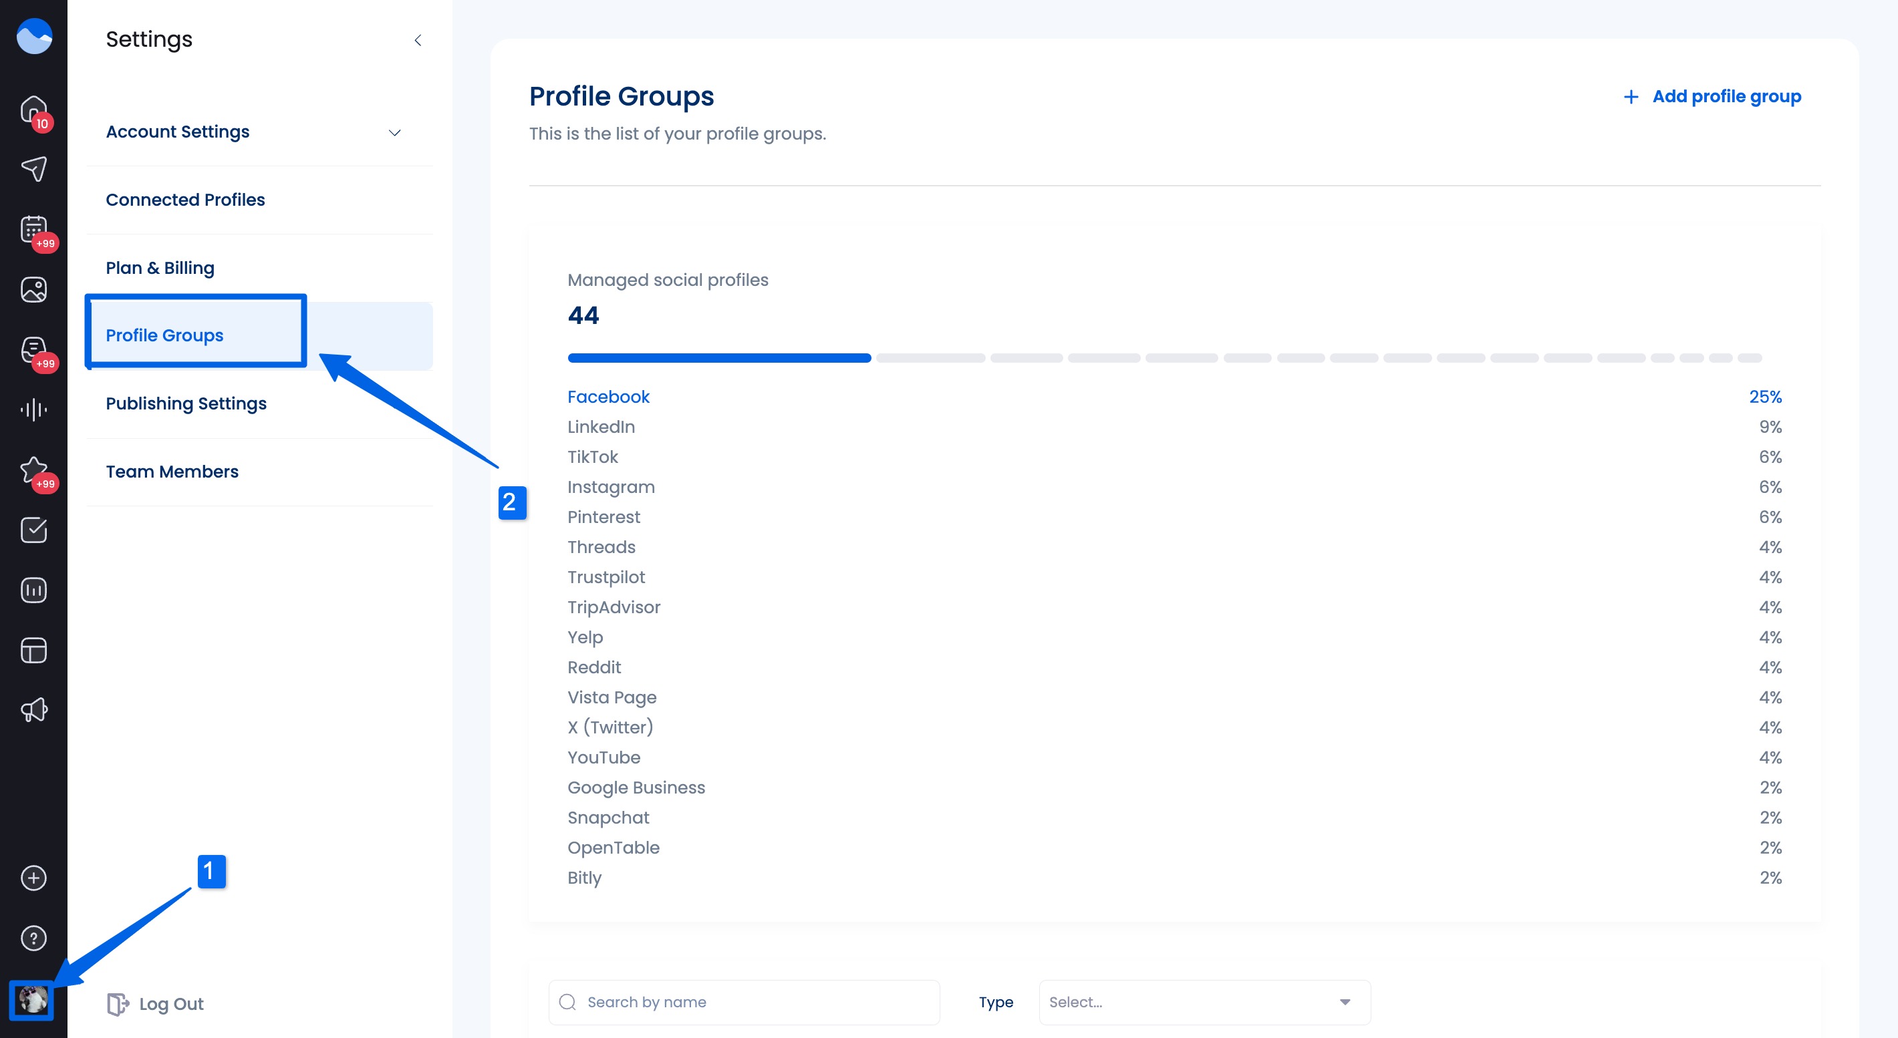Click the megaphone ads icon
This screenshot has height=1038, width=1898.
coord(33,709)
